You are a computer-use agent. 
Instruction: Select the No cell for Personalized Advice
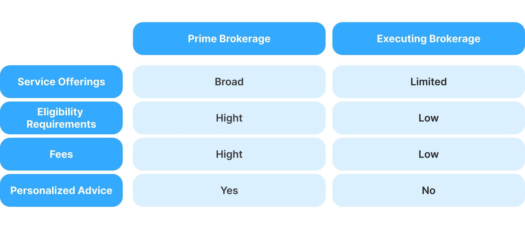pyautogui.click(x=429, y=190)
